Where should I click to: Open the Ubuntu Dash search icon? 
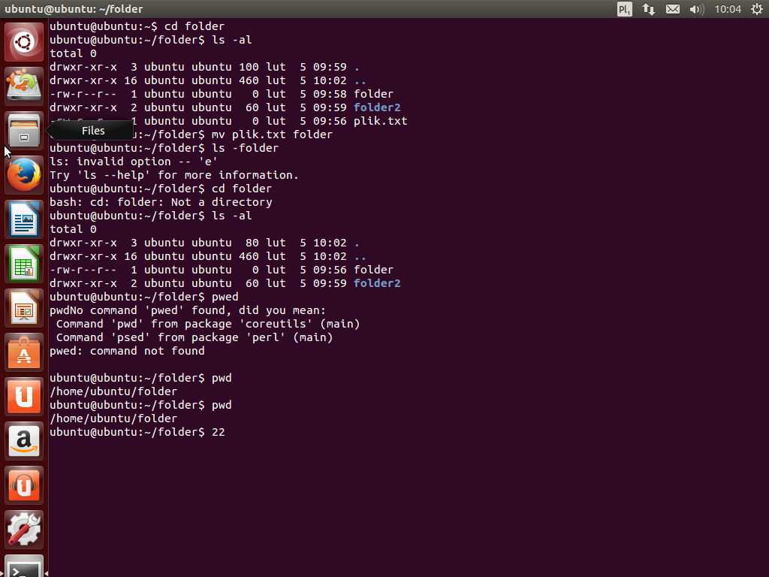(x=25, y=42)
